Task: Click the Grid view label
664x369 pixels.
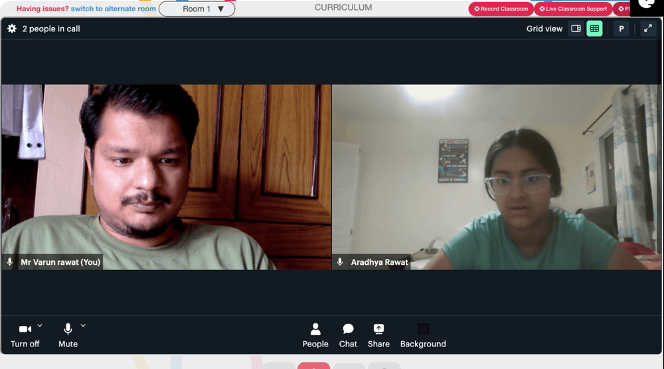Action: click(x=544, y=29)
